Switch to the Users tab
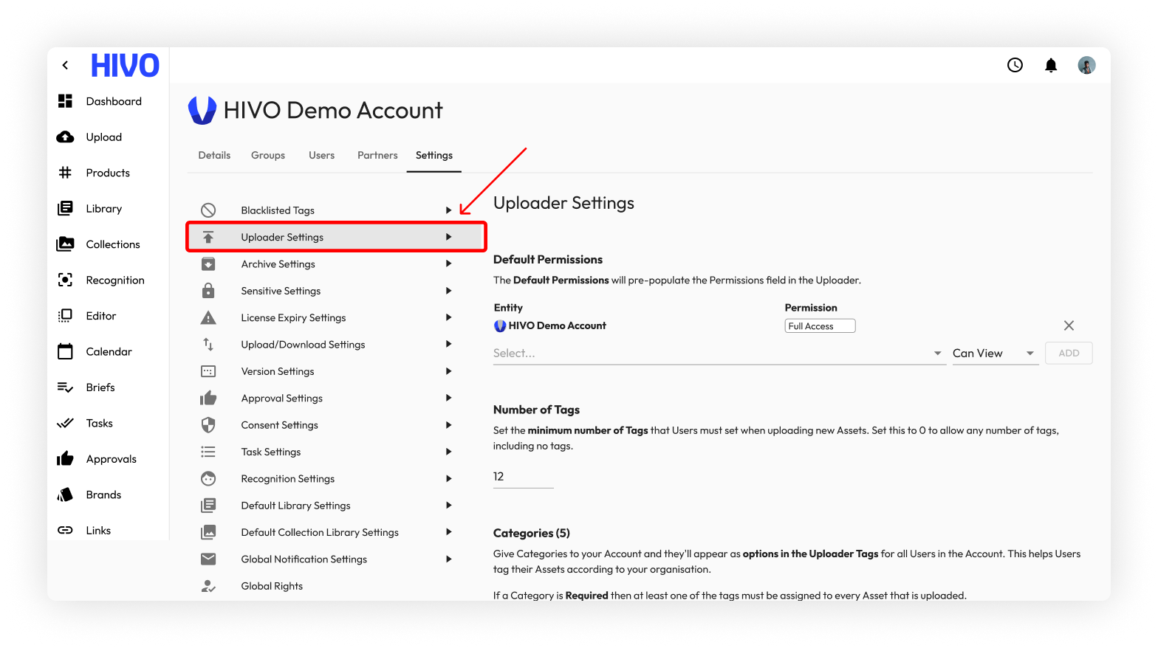The width and height of the screenshot is (1158, 648). tap(321, 156)
